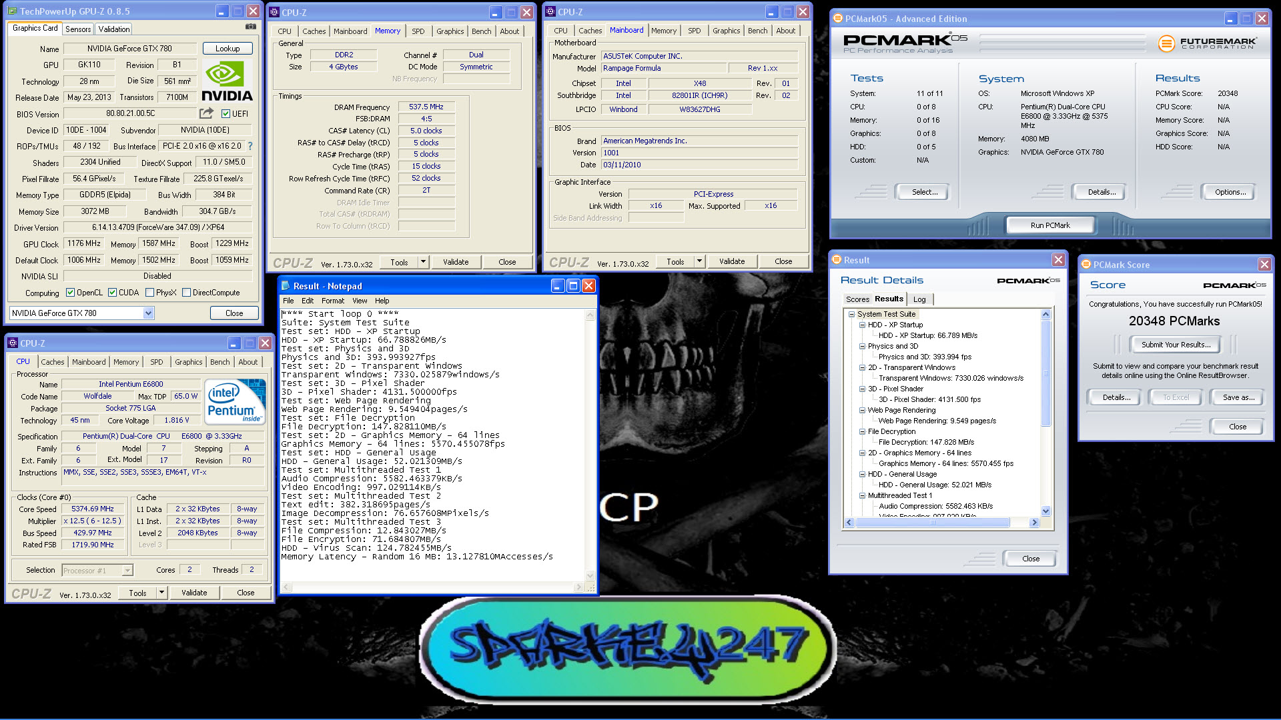Click the Result Details horizontal scrollbar thumb
The image size is (1281, 720).
[933, 523]
